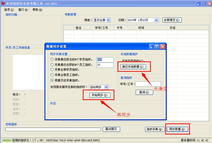212x143 pixels.
Task: Select 采集全部员工指纹 radio option
Action: (x=52, y=75)
